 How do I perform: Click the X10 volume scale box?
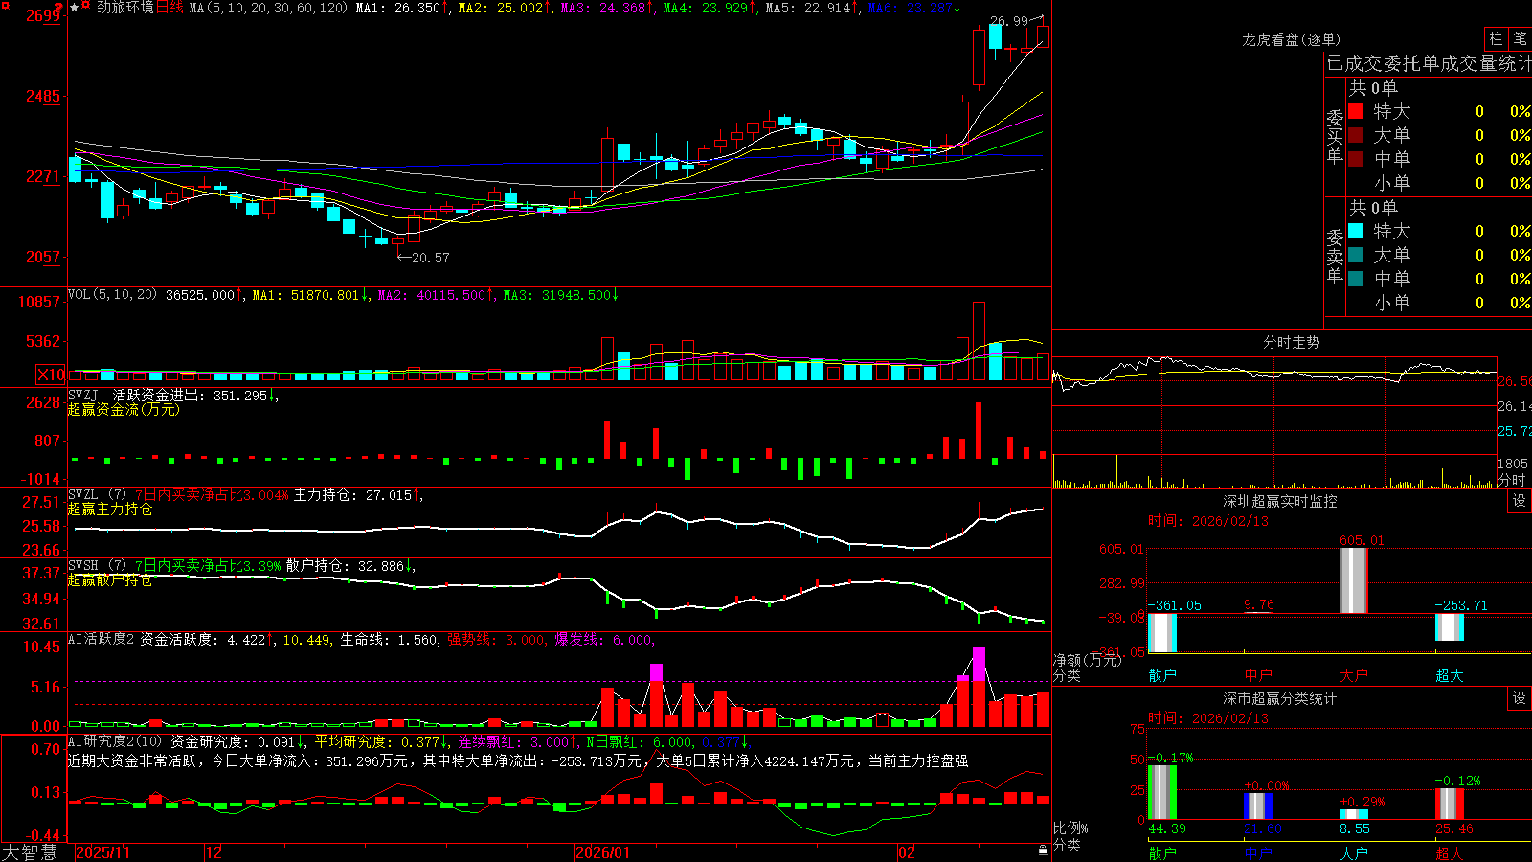[x=51, y=374]
